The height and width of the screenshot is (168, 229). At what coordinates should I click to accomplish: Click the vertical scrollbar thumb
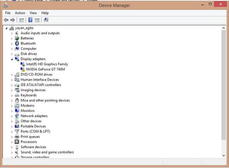[223, 85]
